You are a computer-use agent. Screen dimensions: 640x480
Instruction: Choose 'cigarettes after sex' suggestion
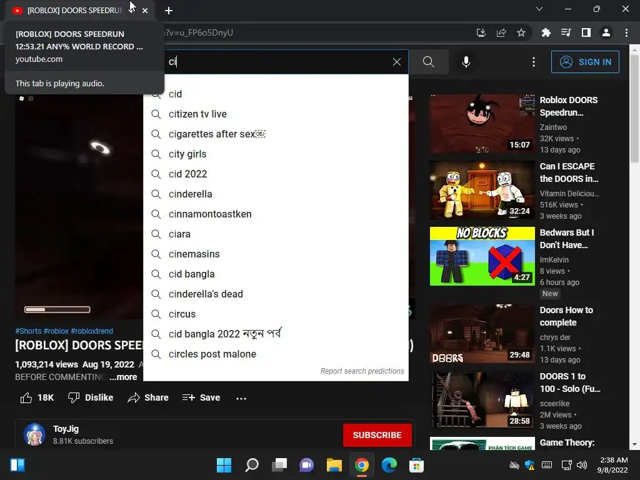[276, 134]
